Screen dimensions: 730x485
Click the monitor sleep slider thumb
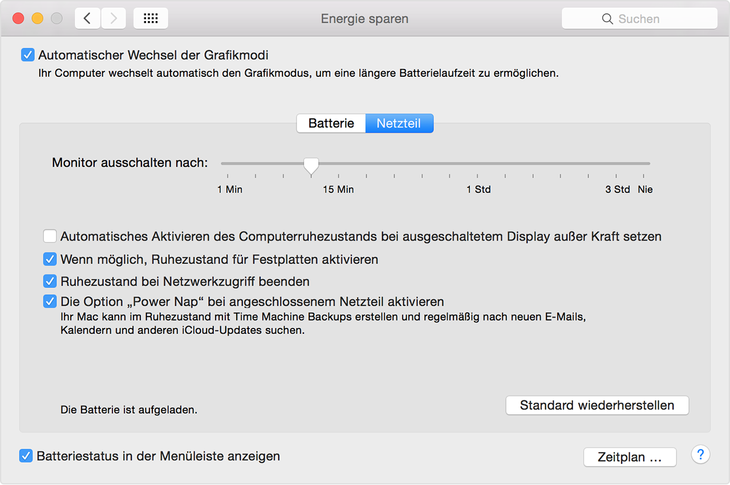tap(311, 165)
